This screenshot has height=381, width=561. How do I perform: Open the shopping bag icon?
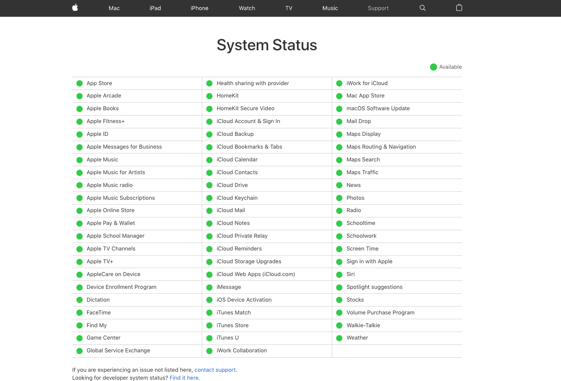coord(459,7)
